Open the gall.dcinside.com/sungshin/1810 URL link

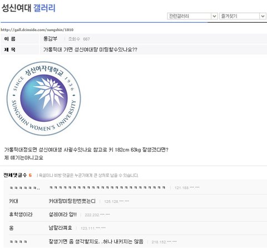coord(37,29)
